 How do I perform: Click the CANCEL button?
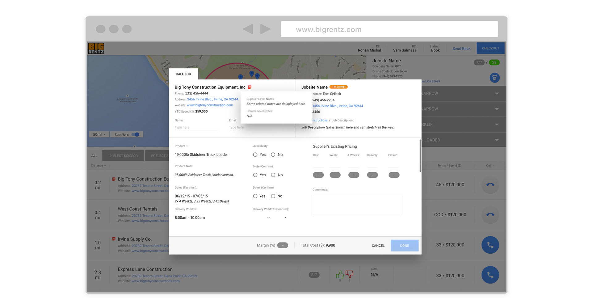[378, 246]
